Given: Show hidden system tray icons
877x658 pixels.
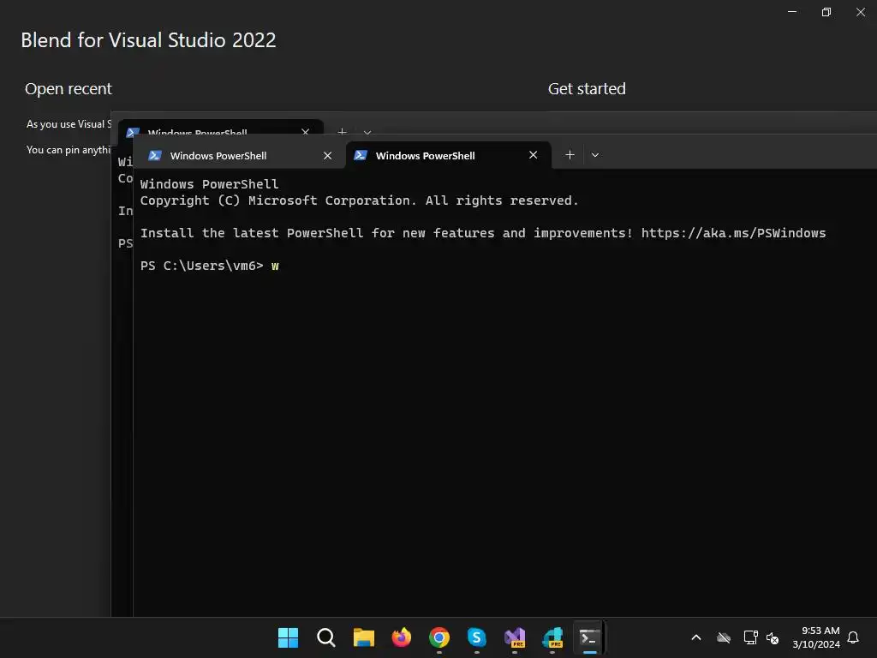Looking at the screenshot, I should click(x=696, y=637).
